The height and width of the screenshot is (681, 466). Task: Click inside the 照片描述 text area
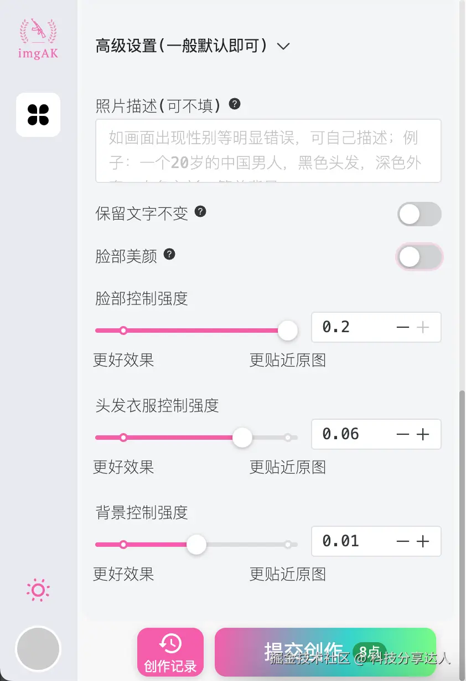click(x=267, y=150)
